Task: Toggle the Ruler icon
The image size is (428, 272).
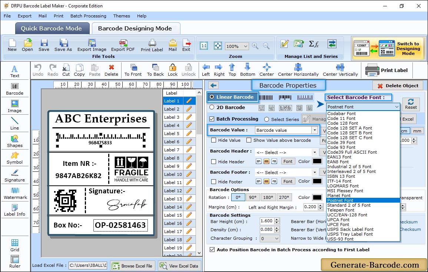Action: coord(15,262)
